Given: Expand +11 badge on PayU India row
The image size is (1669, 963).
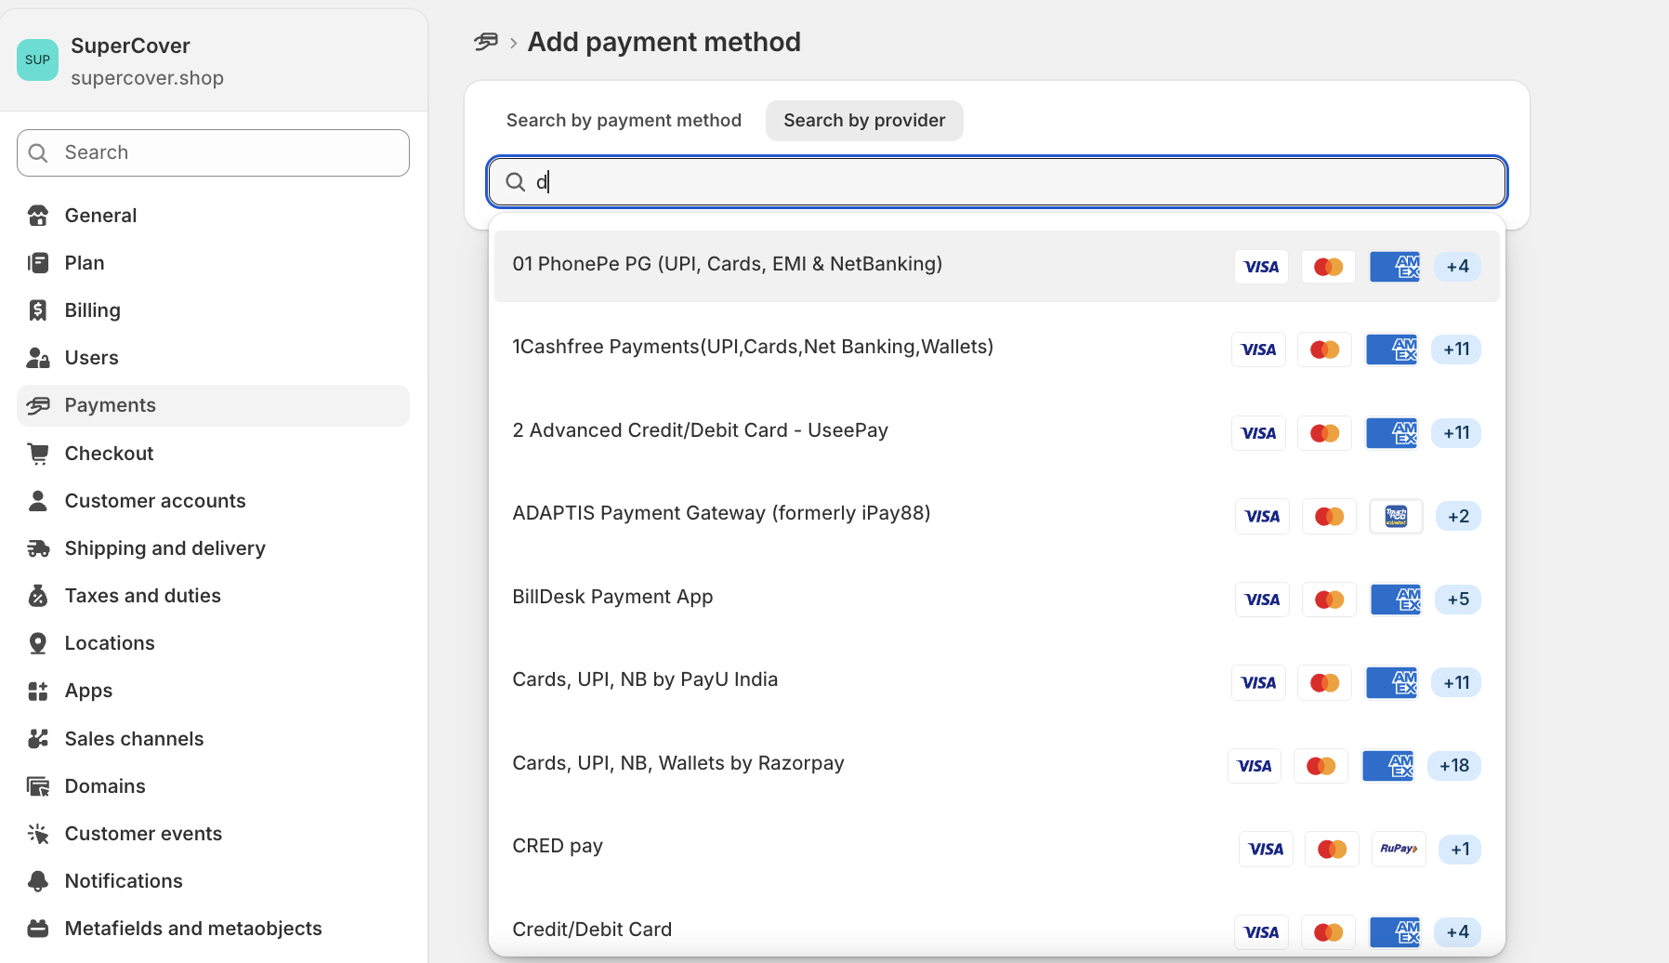Looking at the screenshot, I should [1456, 683].
